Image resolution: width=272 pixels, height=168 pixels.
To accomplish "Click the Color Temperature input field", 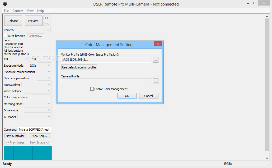I will pyautogui.click(x=41, y=97).
